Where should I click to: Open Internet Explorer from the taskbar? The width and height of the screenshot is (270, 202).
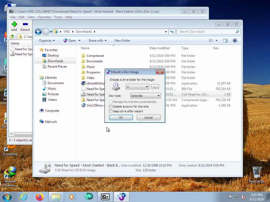(23, 197)
